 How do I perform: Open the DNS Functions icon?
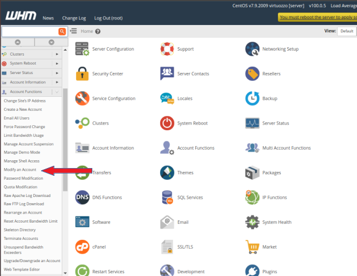click(82, 198)
